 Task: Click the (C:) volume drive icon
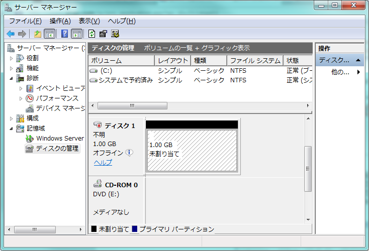click(x=94, y=71)
